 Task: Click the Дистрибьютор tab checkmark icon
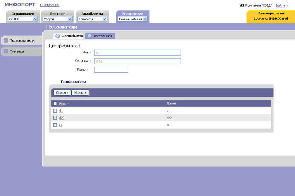pos(58,36)
